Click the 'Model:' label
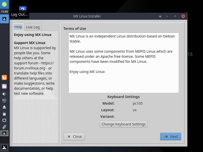This screenshot has width=203, height=152. [109, 103]
